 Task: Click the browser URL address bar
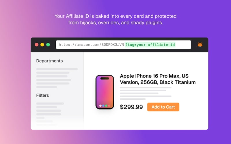[x=124, y=45]
